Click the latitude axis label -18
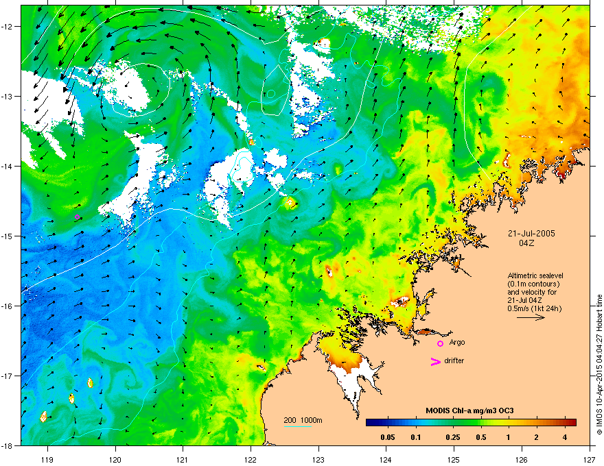604x466 pixels. pyautogui.click(x=8, y=445)
